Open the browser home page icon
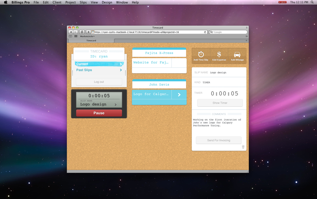 pos(82,32)
